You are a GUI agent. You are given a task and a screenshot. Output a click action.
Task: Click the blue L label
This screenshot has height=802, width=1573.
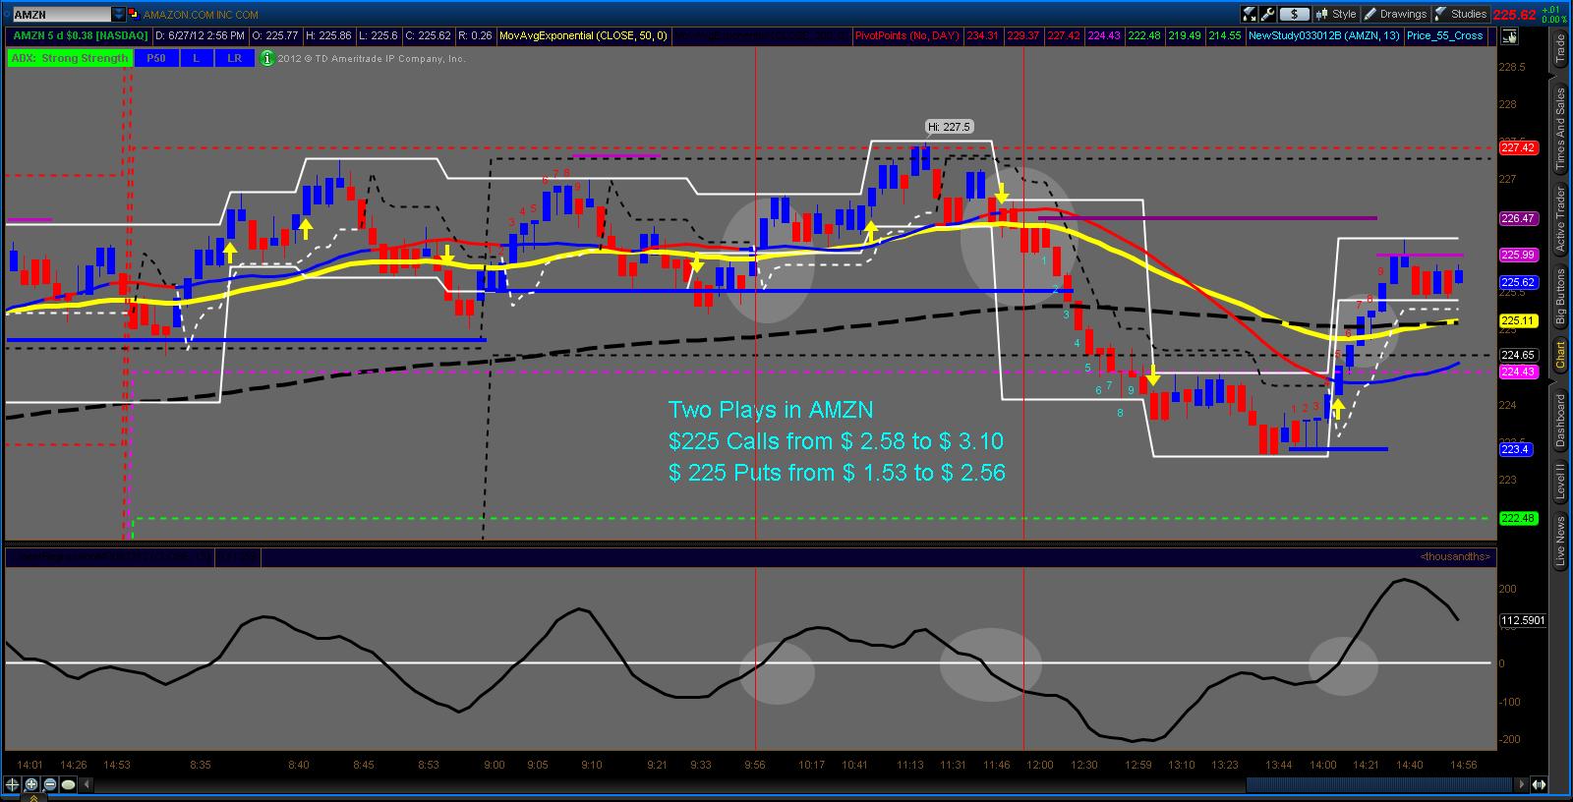tap(197, 58)
